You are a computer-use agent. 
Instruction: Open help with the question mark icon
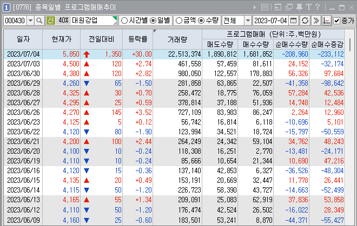pos(318,7)
